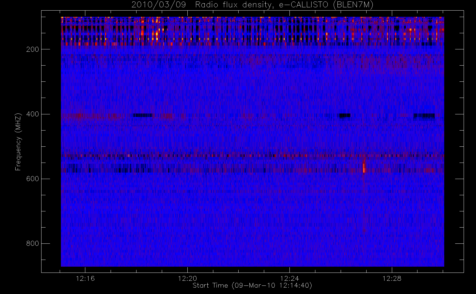
Task: Click the '12:16' time tick label
Action: coord(85,278)
